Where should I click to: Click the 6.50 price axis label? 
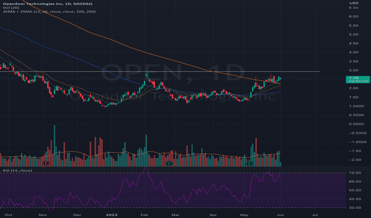353,8
